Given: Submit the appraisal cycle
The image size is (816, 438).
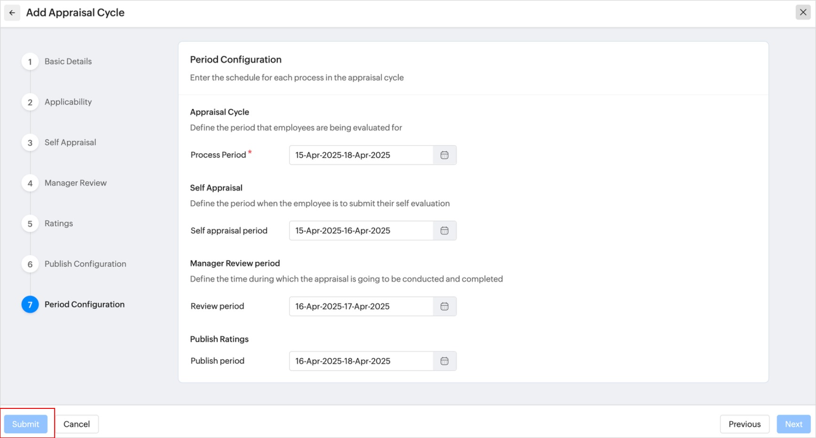Looking at the screenshot, I should pos(26,424).
